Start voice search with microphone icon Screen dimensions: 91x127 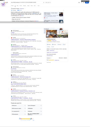tap(46, 3)
